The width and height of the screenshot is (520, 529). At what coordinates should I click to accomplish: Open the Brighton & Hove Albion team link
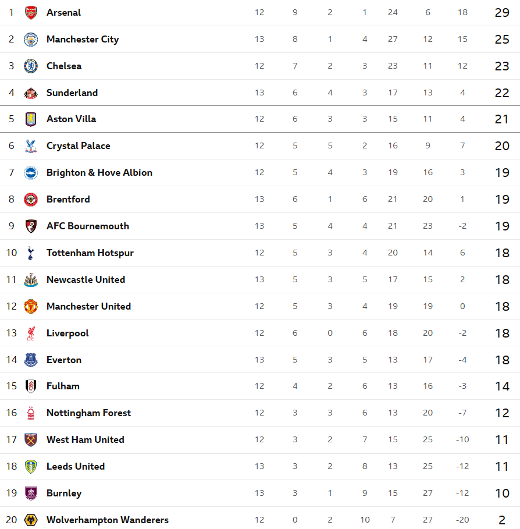tap(99, 172)
